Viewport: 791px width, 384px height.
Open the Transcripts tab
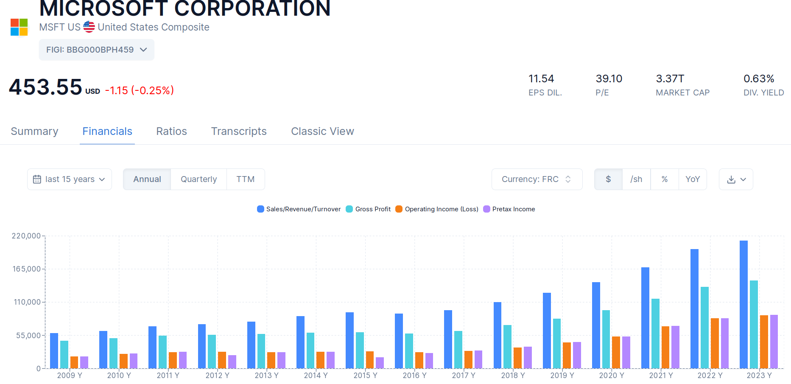pyautogui.click(x=239, y=132)
